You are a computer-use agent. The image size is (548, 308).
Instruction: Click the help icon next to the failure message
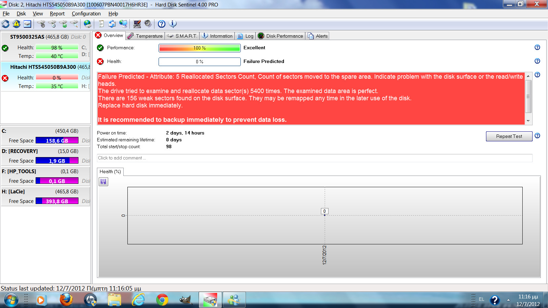[537, 75]
